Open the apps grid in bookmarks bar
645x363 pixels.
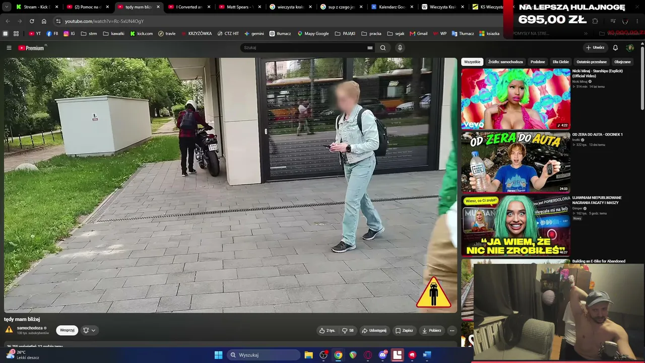coord(16,34)
